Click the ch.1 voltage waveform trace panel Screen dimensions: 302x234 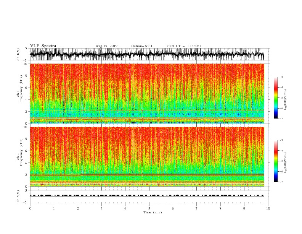150,54
